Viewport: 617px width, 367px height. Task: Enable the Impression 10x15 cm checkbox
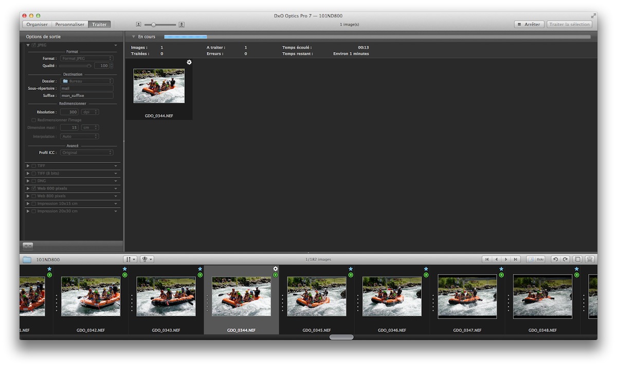(34, 204)
